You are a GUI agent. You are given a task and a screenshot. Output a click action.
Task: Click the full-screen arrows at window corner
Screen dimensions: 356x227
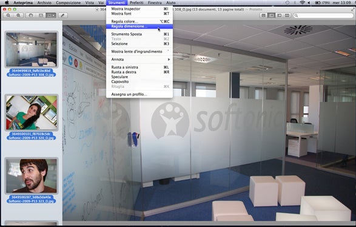pyautogui.click(x=353, y=9)
